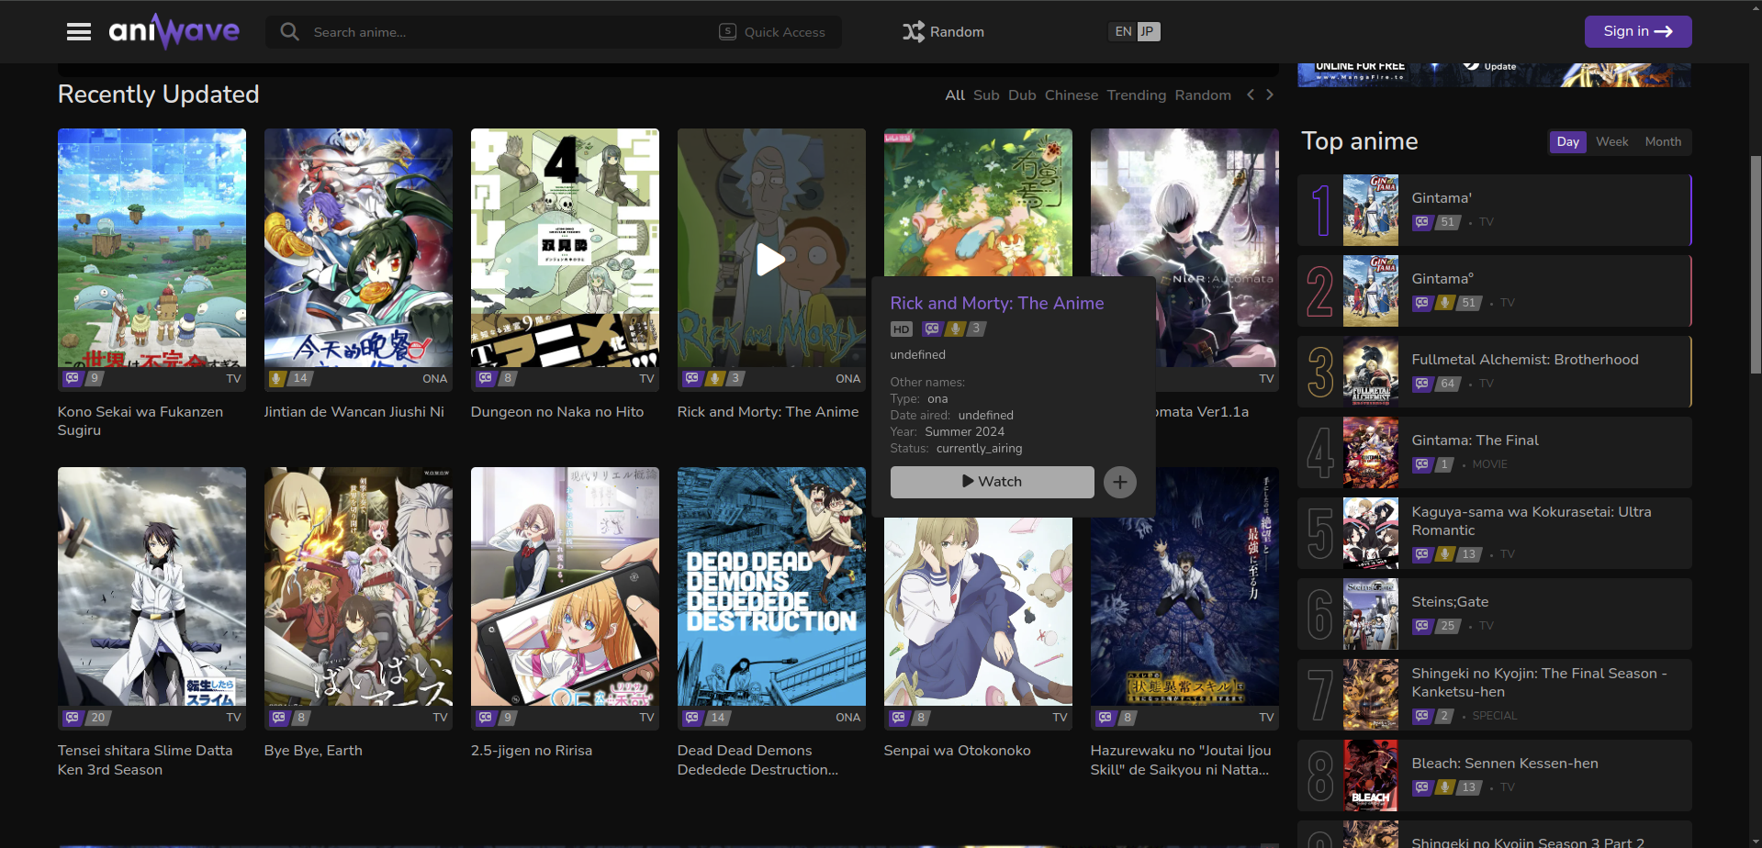The height and width of the screenshot is (848, 1762).
Task: Go to previous Recently Updated page arrow
Action: click(x=1250, y=95)
